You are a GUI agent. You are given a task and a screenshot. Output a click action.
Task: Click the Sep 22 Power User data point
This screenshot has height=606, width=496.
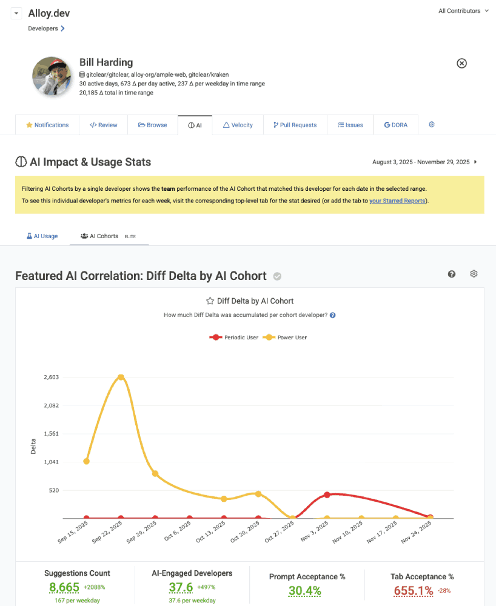121,377
